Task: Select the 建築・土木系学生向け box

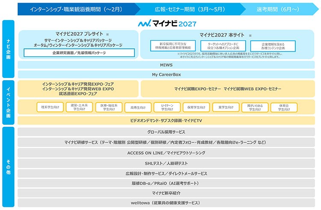Action: pos(79,107)
